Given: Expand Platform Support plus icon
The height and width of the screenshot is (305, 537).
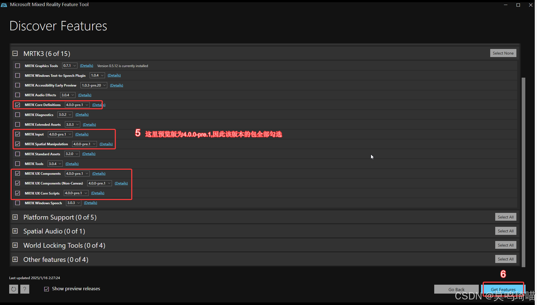Looking at the screenshot, I should click(15, 217).
